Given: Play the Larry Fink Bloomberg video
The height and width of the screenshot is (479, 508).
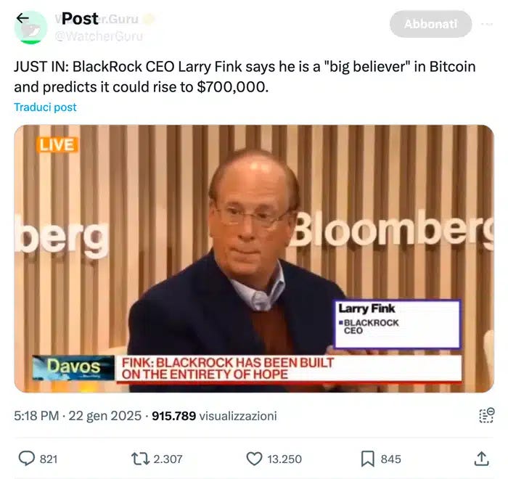Looking at the screenshot, I should click(x=254, y=258).
